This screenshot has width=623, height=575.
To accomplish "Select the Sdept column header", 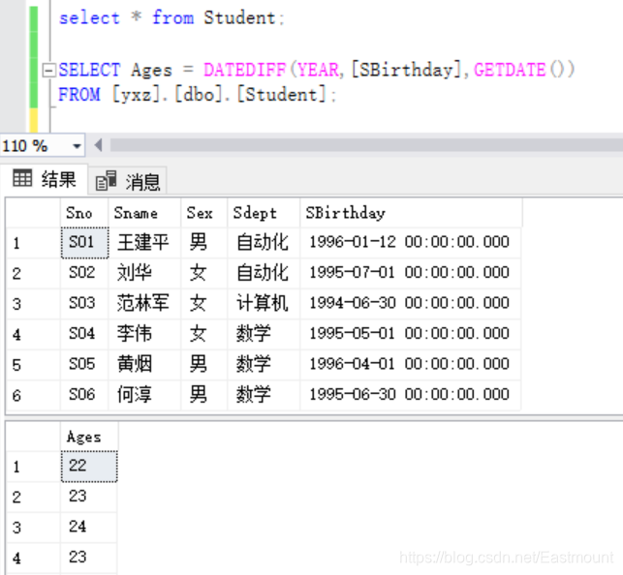I will tap(264, 213).
